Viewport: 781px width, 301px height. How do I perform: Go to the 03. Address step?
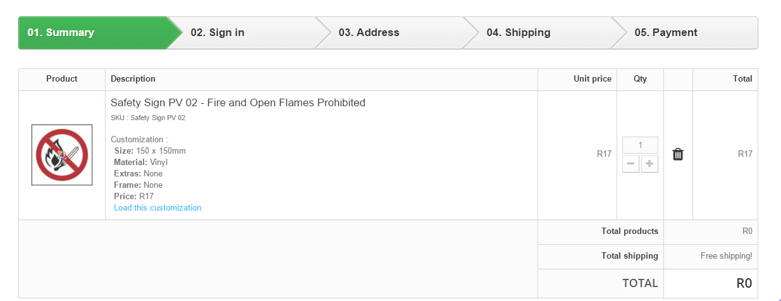click(x=369, y=33)
